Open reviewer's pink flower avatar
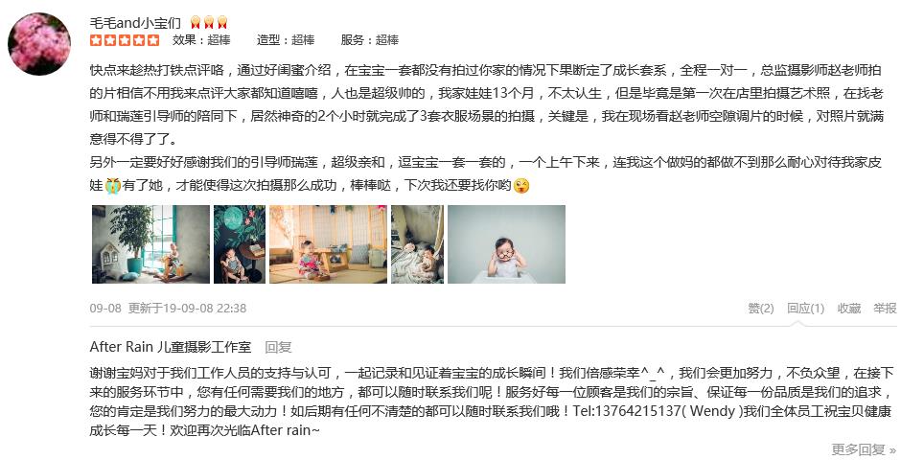The width and height of the screenshot is (901, 460). click(x=39, y=44)
